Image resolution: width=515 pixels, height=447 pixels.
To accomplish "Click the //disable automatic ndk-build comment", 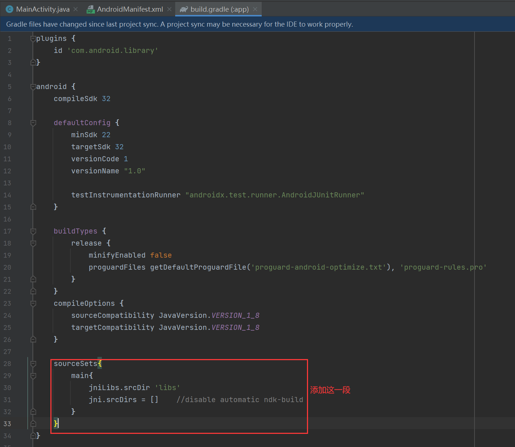I will [240, 400].
